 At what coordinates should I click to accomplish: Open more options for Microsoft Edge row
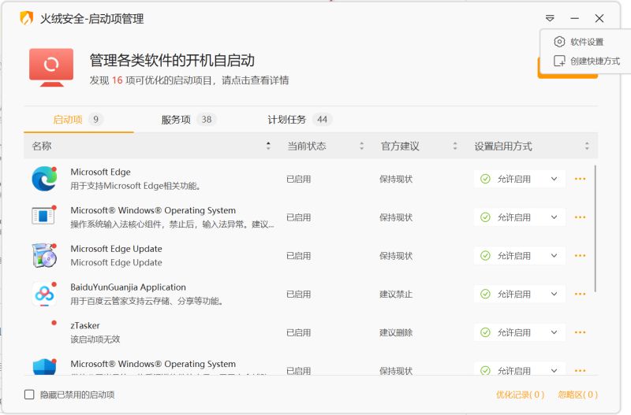tap(580, 179)
